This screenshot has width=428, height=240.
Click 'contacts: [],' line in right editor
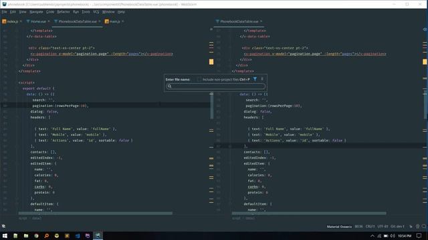pyautogui.click(x=257, y=152)
